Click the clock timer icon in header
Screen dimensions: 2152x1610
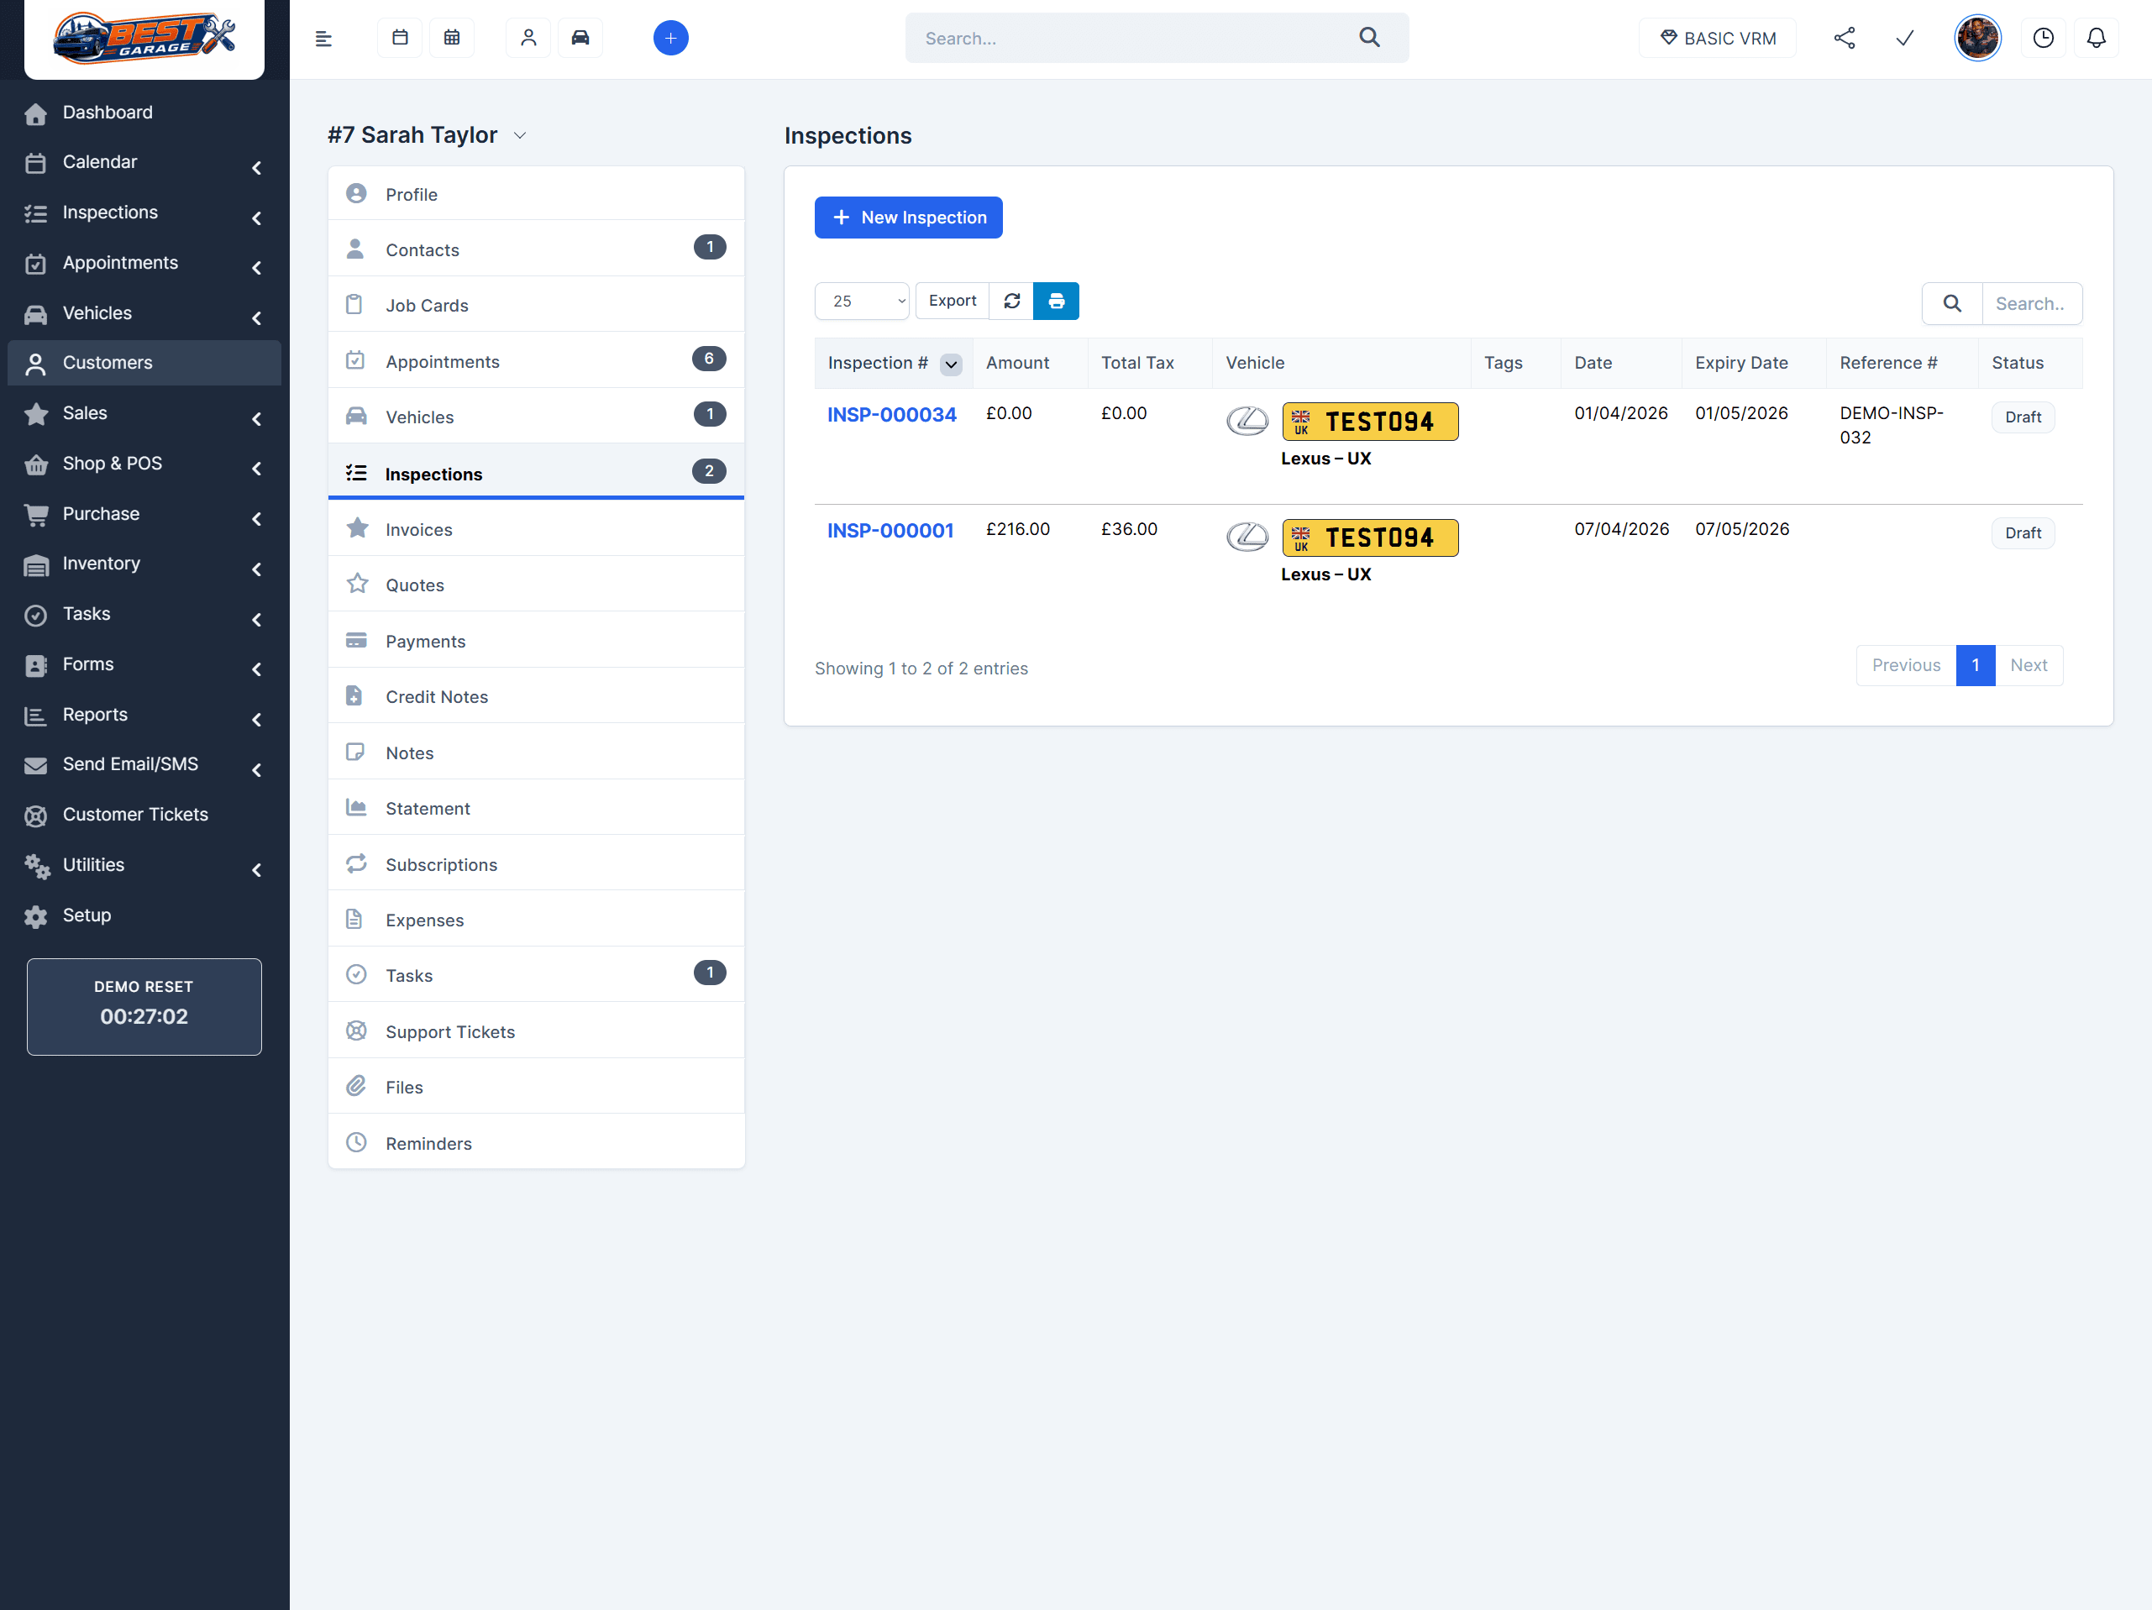point(2042,38)
